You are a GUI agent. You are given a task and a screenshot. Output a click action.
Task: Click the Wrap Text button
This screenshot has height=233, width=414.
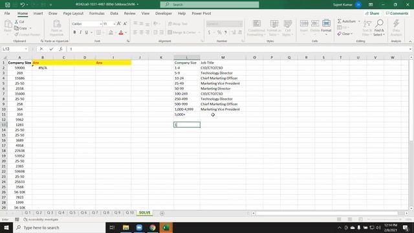click(178, 24)
